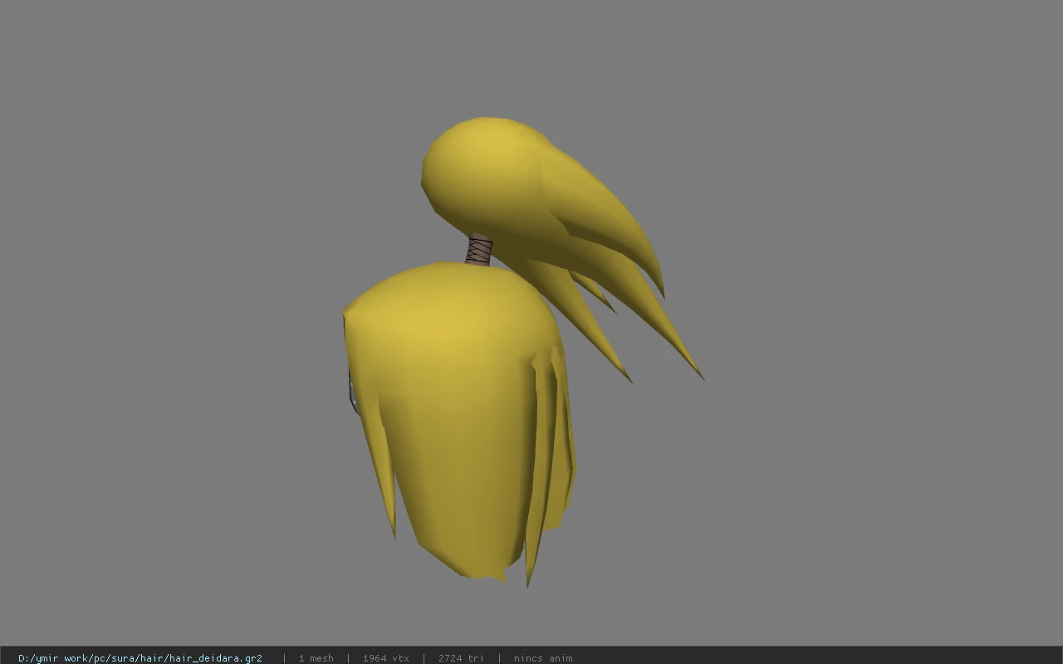Click the '1 mesh' status bar entry

click(316, 658)
